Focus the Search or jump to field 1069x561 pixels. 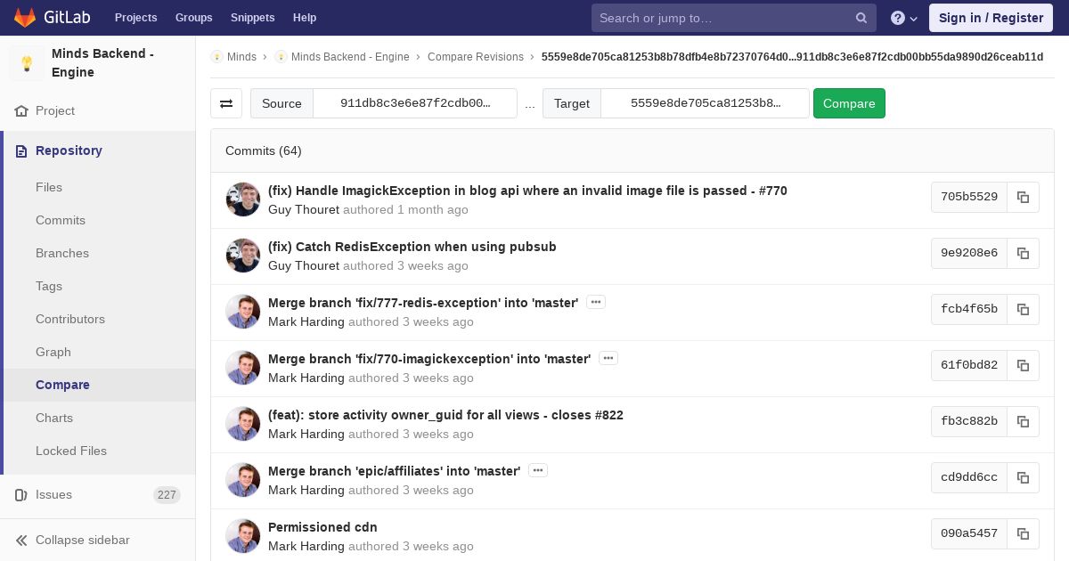[722, 18]
